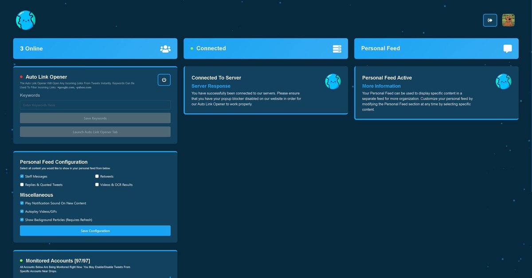
Task: Click the Personal Feed Configuration heading
Action: (54, 162)
